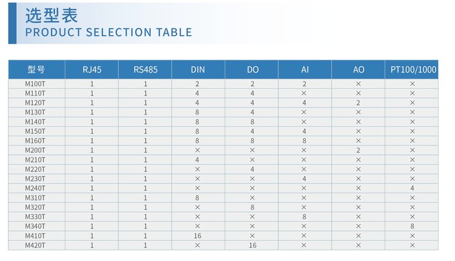Screen dimensions: 455x261
Task: Select the PT100/1000 column header
Action: tap(413, 70)
